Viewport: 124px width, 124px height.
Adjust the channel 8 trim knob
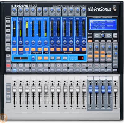tap(58, 10)
